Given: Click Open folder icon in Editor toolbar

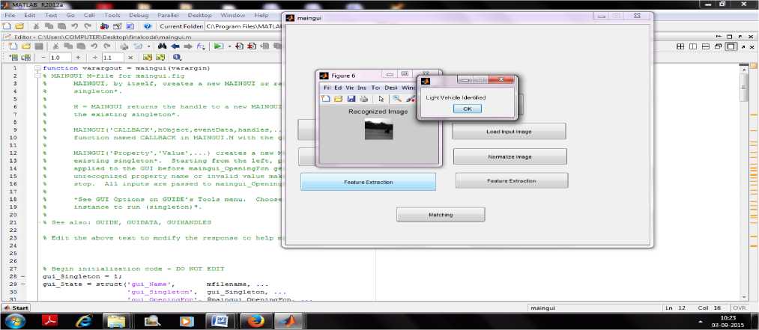Looking at the screenshot, I should coord(26,46).
